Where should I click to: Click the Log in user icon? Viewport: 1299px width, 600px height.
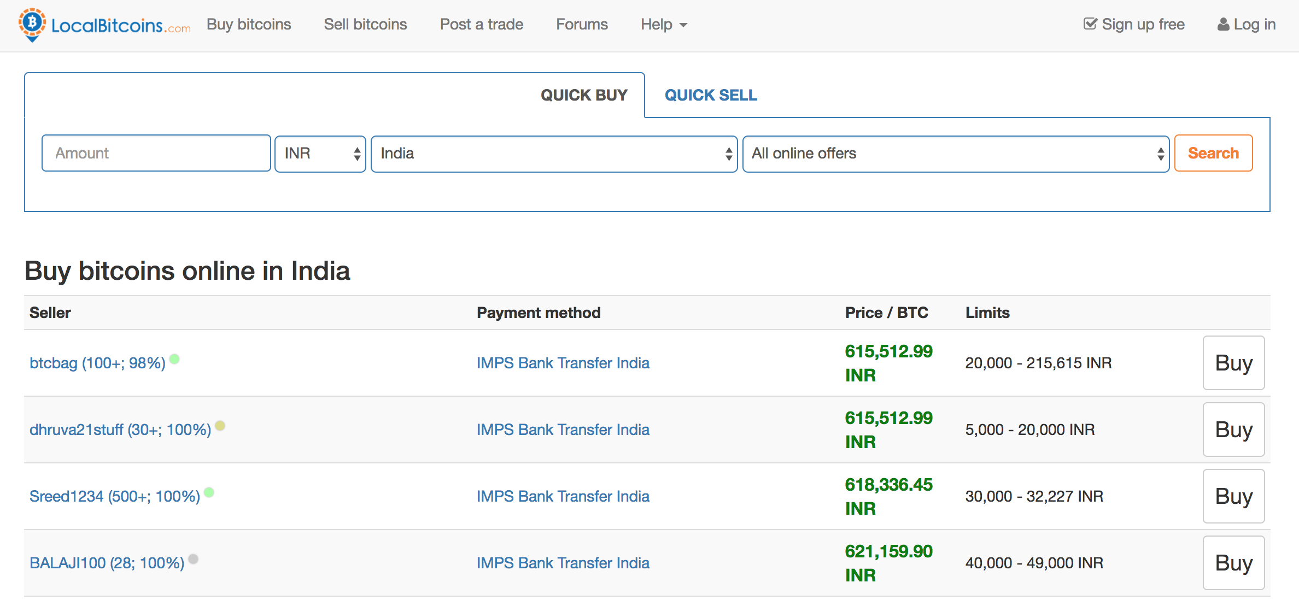point(1223,25)
